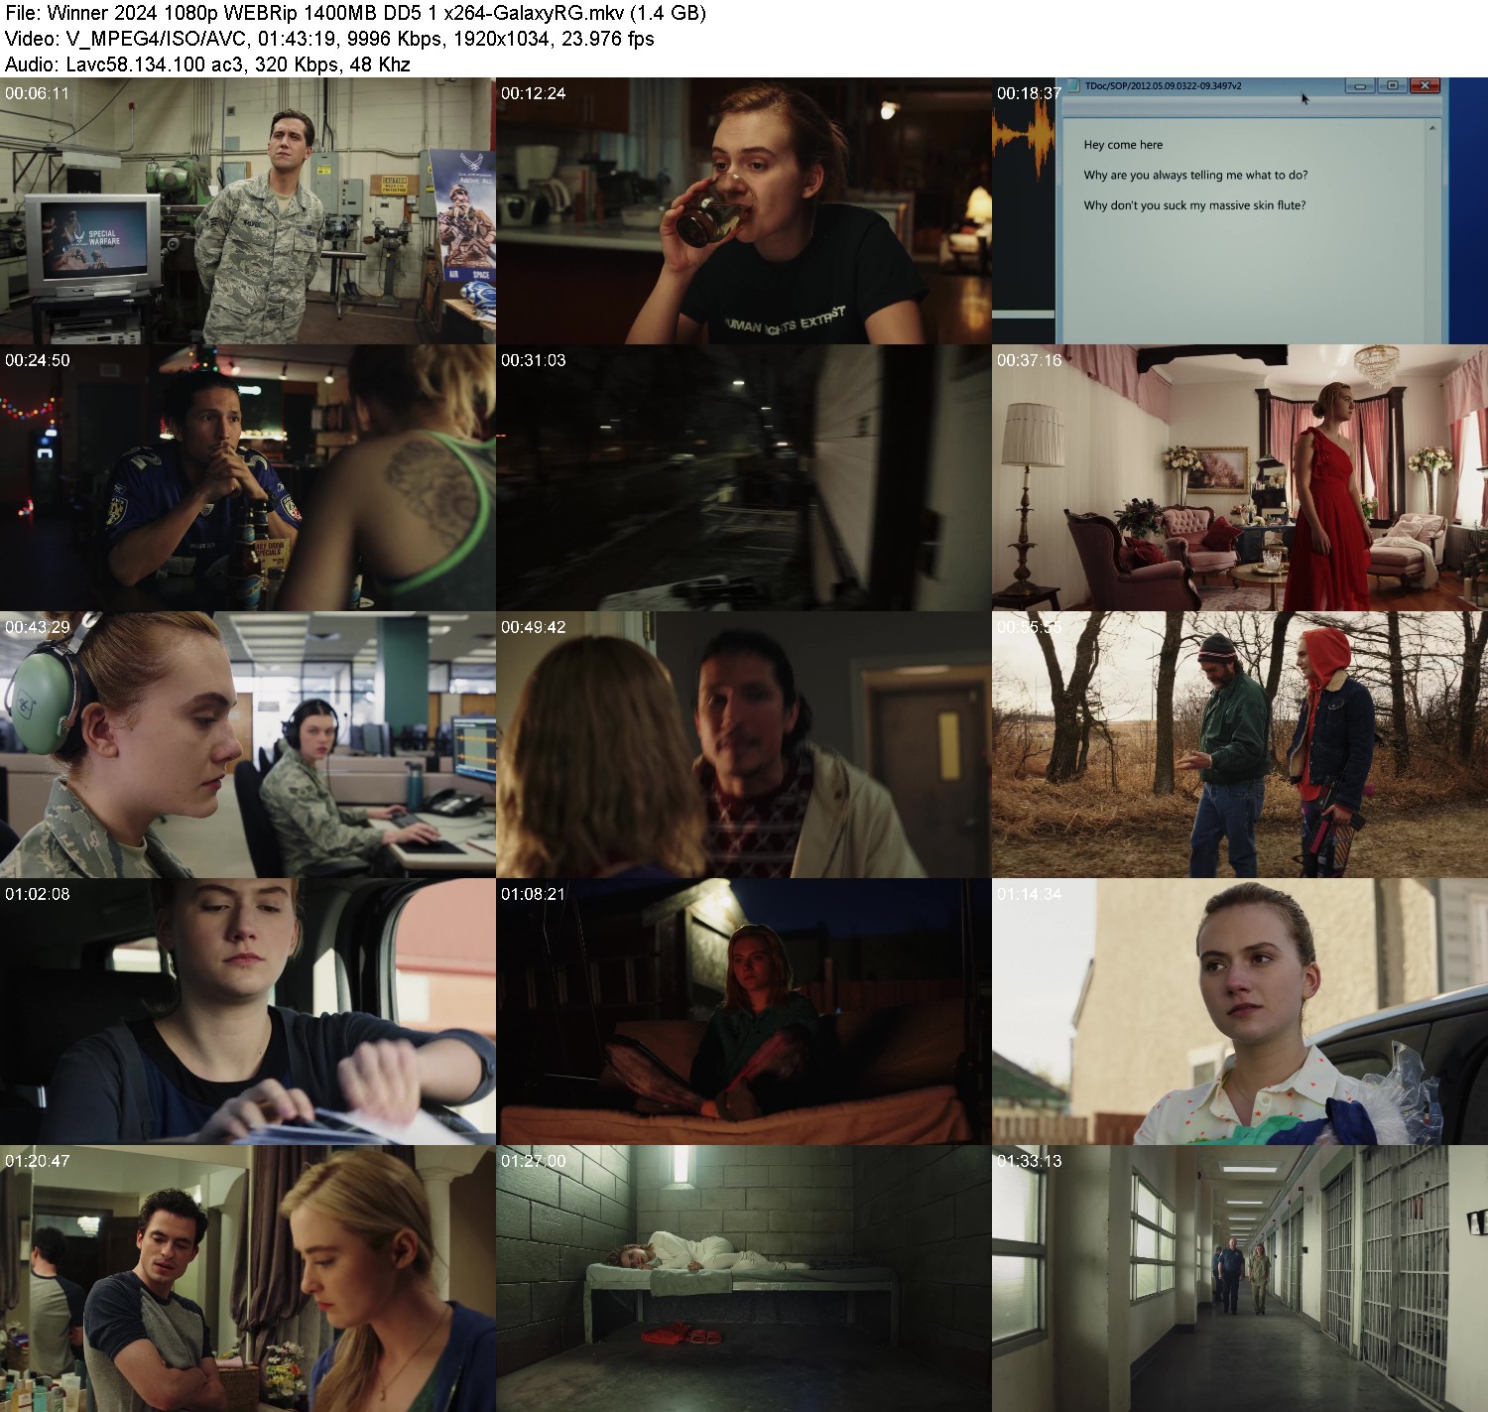Select the thumbnail at 01:20:47
Viewport: 1488px width, 1412px height.
[x=247, y=1279]
